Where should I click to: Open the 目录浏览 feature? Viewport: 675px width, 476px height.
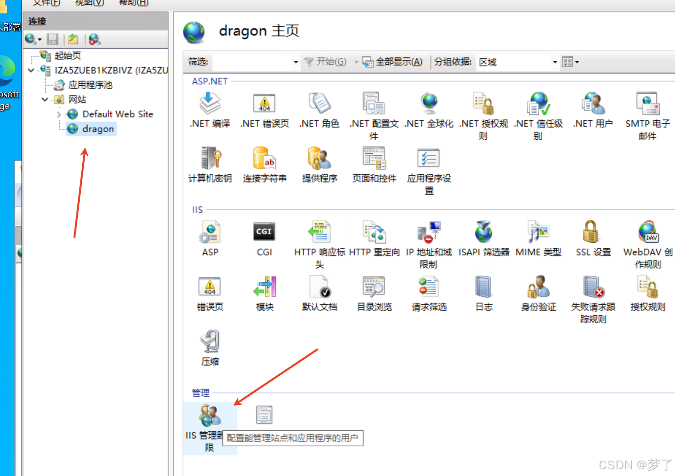pyautogui.click(x=374, y=293)
